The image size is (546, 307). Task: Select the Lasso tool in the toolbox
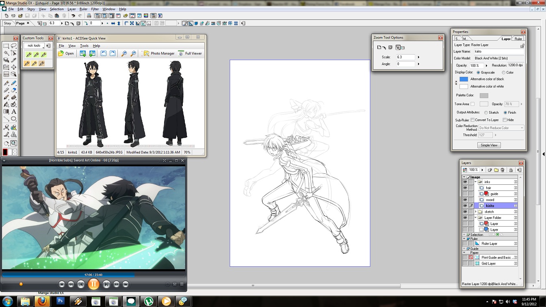pyautogui.click(x=14, y=45)
